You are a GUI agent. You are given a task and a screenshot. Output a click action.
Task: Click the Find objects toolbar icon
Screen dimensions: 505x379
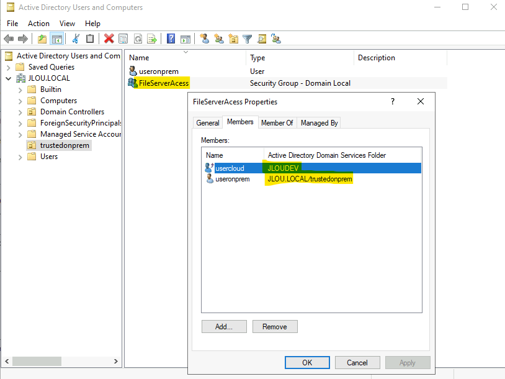click(262, 39)
